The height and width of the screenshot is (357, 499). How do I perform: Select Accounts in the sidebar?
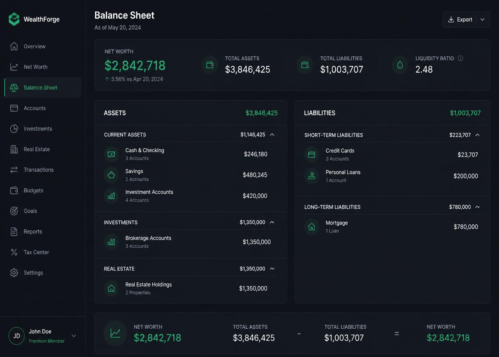pyautogui.click(x=43, y=108)
